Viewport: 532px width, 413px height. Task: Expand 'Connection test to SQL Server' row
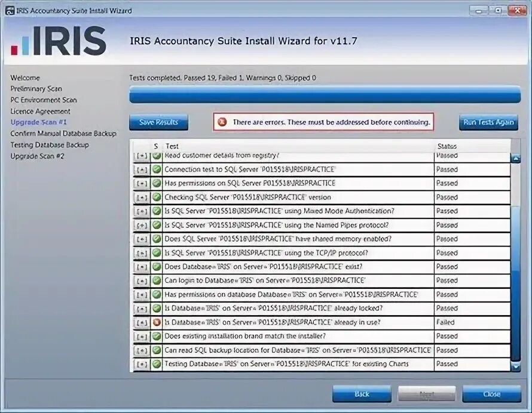click(x=142, y=169)
